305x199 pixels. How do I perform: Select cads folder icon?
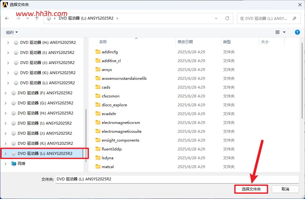(x=98, y=87)
